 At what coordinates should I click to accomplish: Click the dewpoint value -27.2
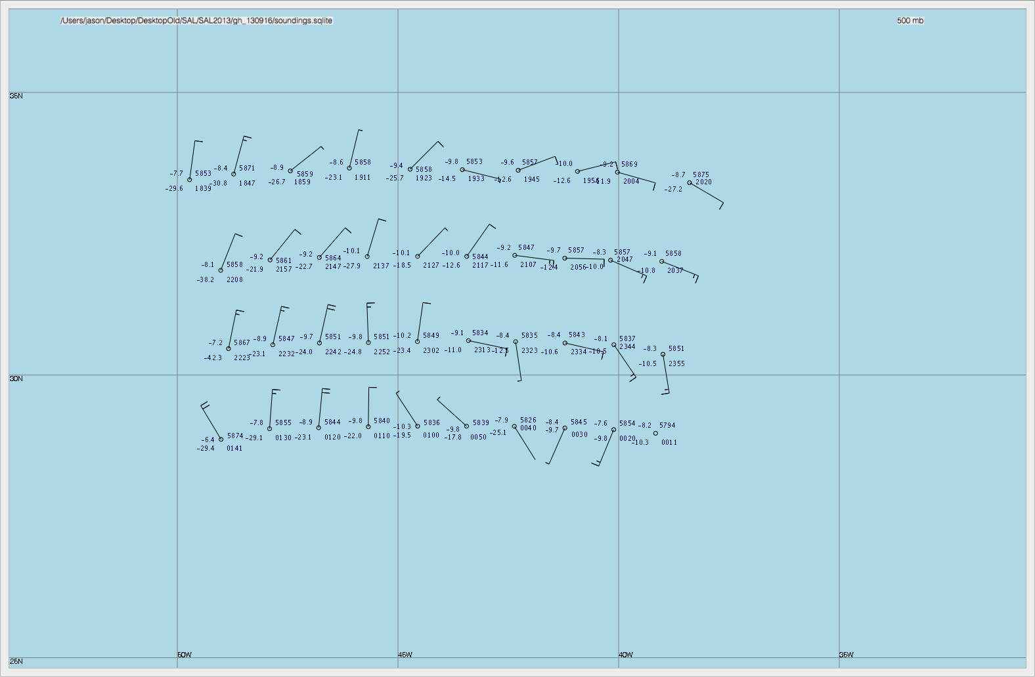pos(673,190)
